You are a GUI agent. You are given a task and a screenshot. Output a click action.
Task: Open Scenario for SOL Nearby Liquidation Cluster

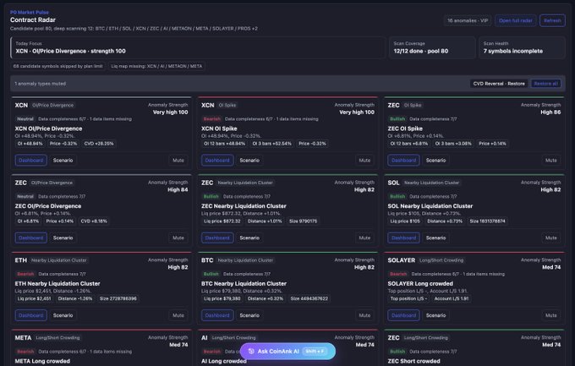tap(435, 238)
